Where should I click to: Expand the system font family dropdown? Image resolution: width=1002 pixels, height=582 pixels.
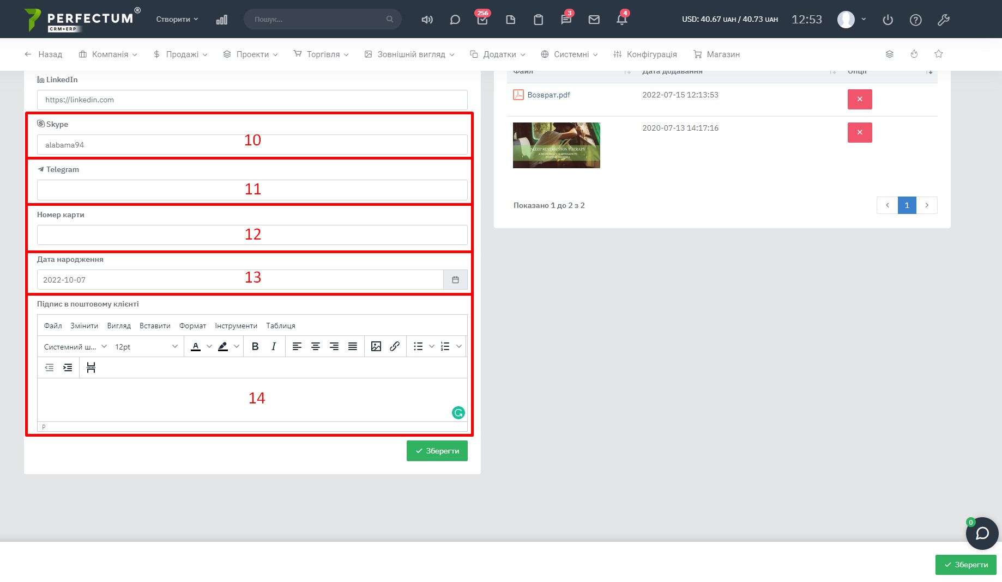coord(75,347)
